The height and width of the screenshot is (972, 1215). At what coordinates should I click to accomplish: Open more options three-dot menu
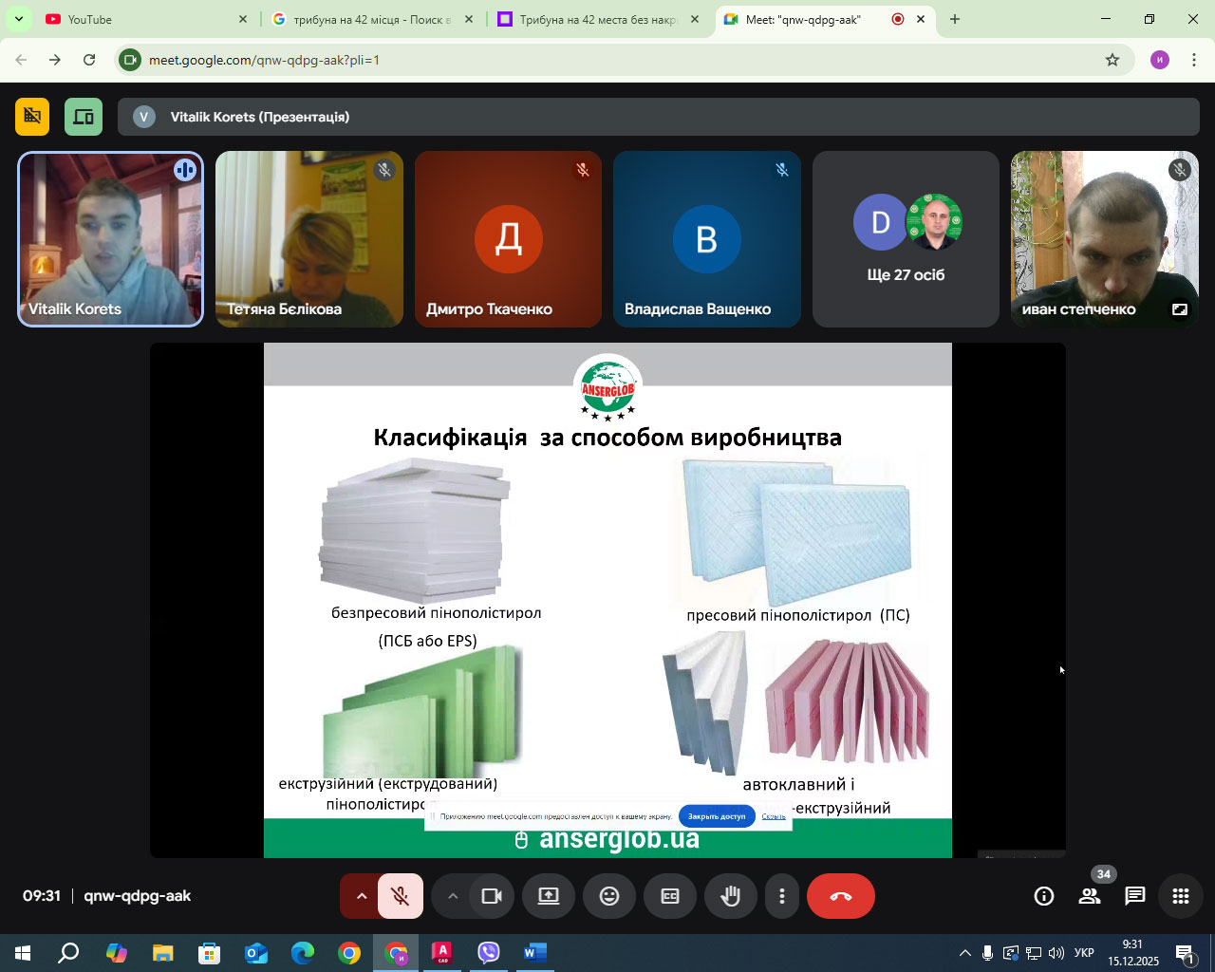click(x=782, y=896)
